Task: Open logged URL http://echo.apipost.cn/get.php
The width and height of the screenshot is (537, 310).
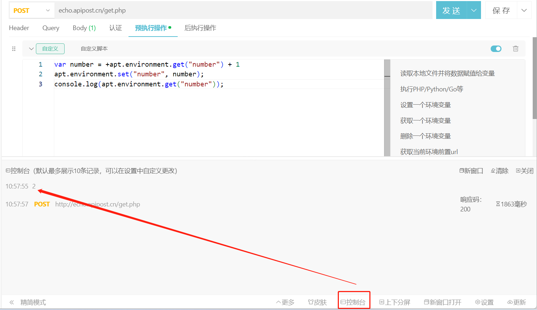Action: coord(98,204)
